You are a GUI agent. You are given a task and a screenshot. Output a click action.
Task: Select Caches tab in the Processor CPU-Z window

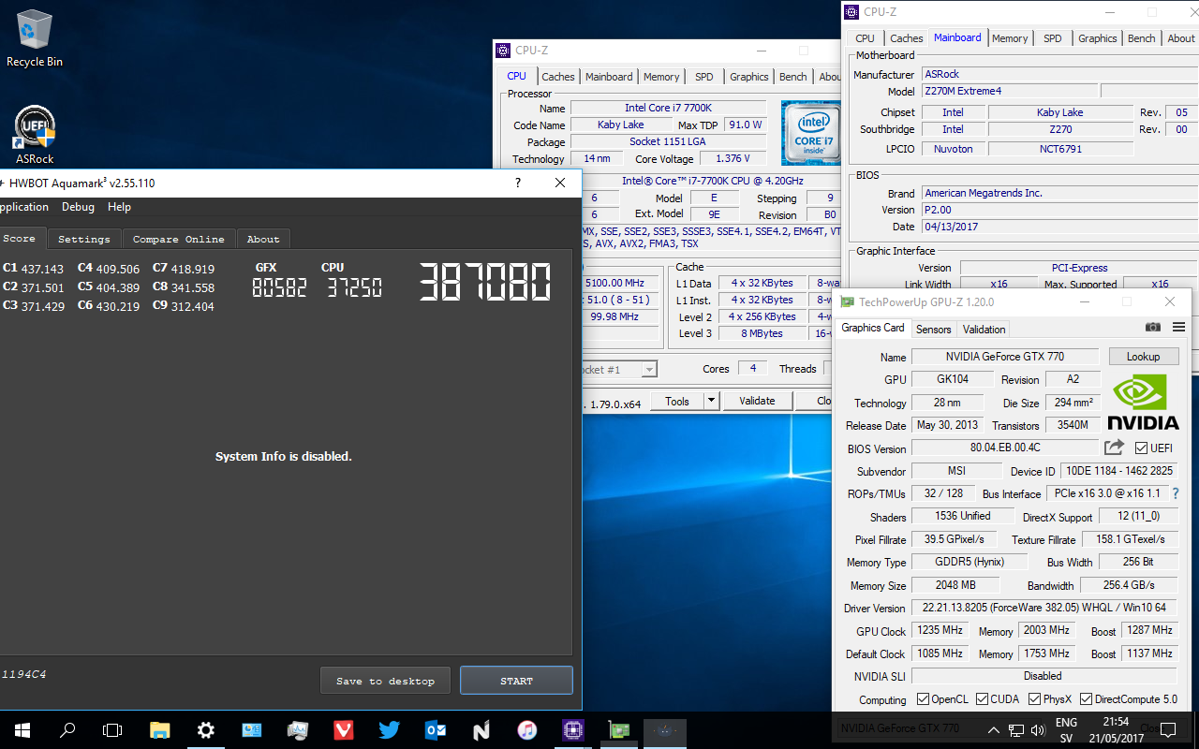(557, 77)
